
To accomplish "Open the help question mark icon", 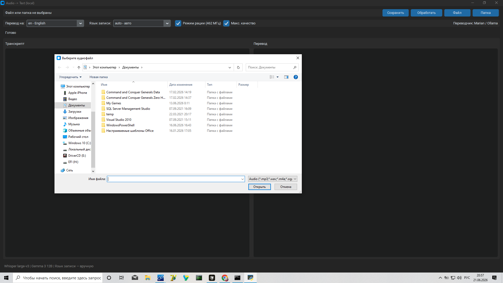I will 296,77.
